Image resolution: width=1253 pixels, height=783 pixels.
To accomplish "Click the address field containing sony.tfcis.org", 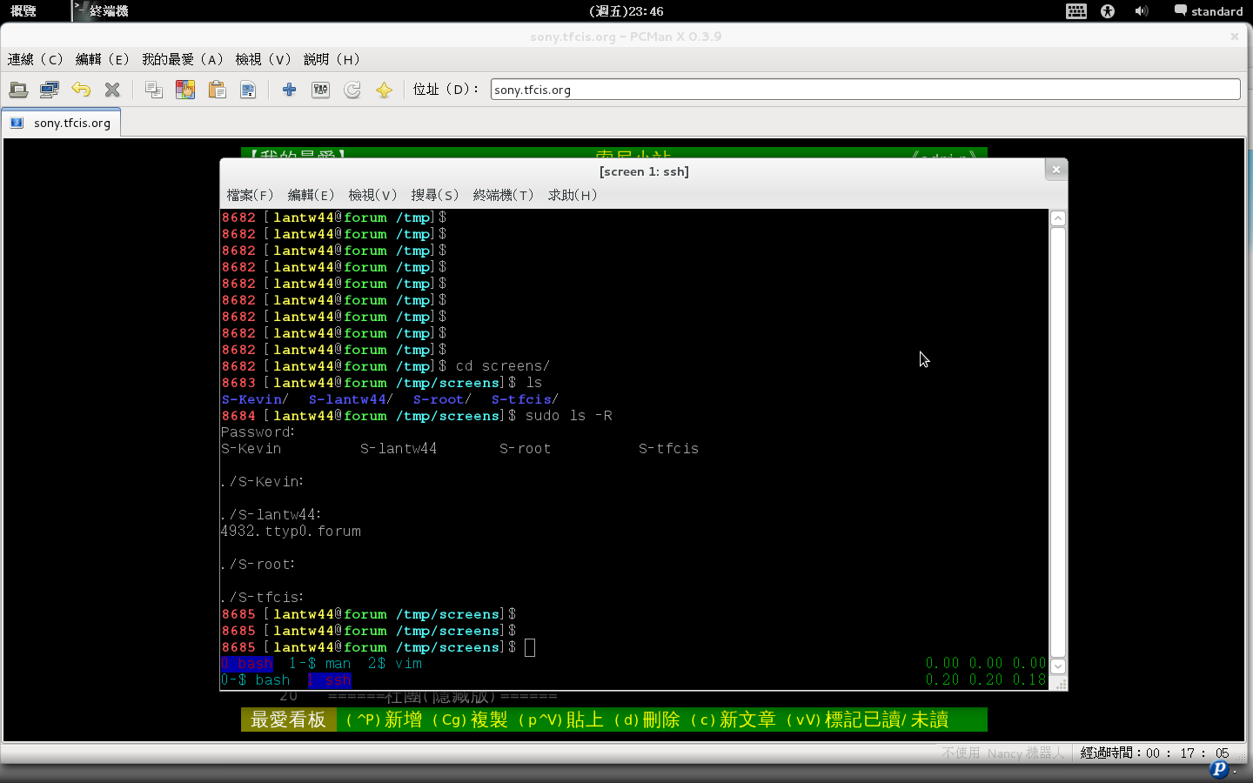I will (x=865, y=90).
